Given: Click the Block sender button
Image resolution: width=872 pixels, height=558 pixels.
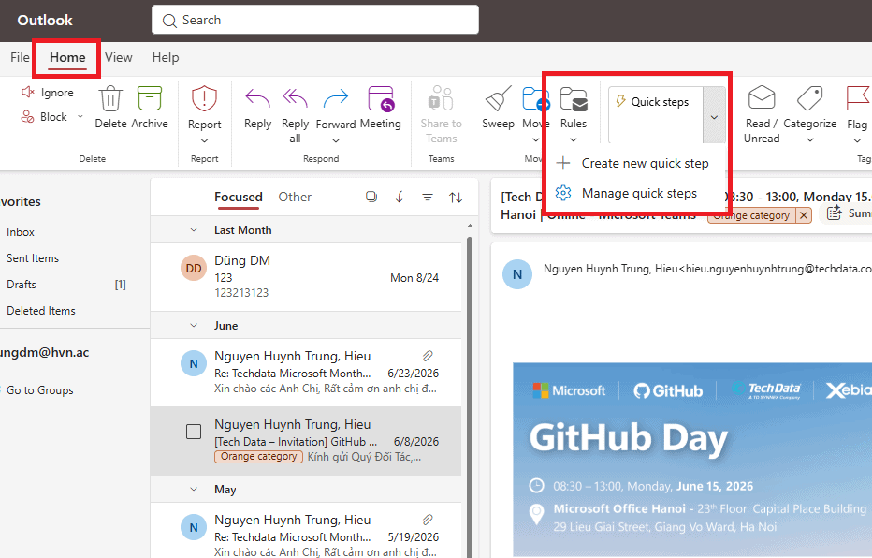Looking at the screenshot, I should coord(44,117).
